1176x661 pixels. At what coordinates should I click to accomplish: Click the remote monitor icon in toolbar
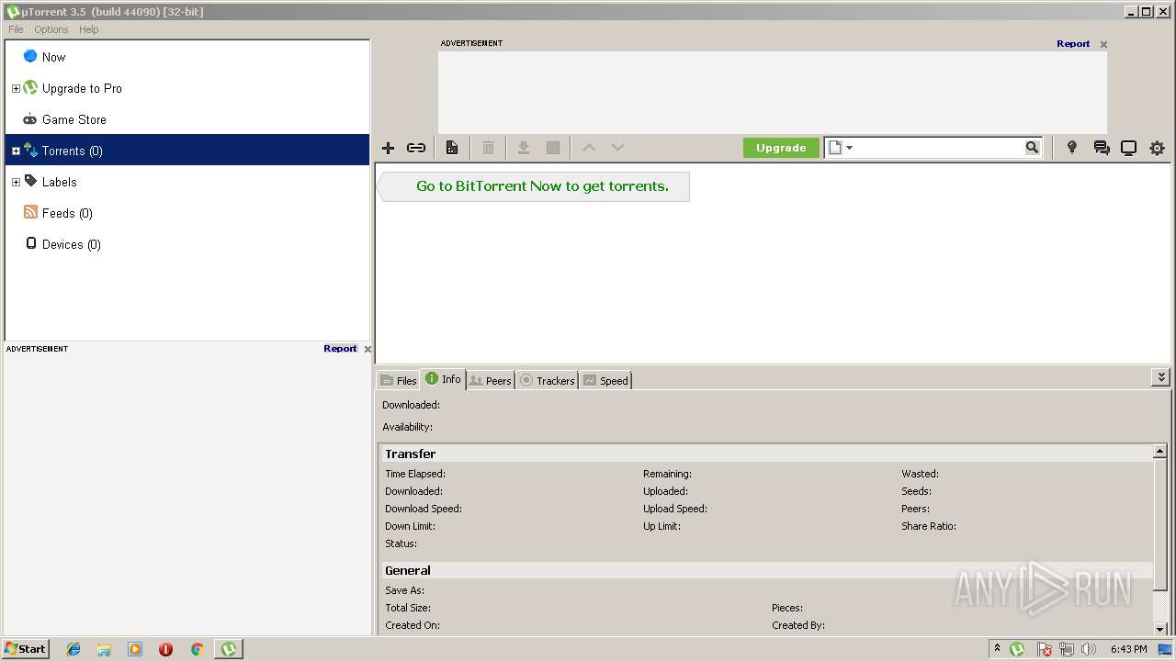tap(1129, 148)
